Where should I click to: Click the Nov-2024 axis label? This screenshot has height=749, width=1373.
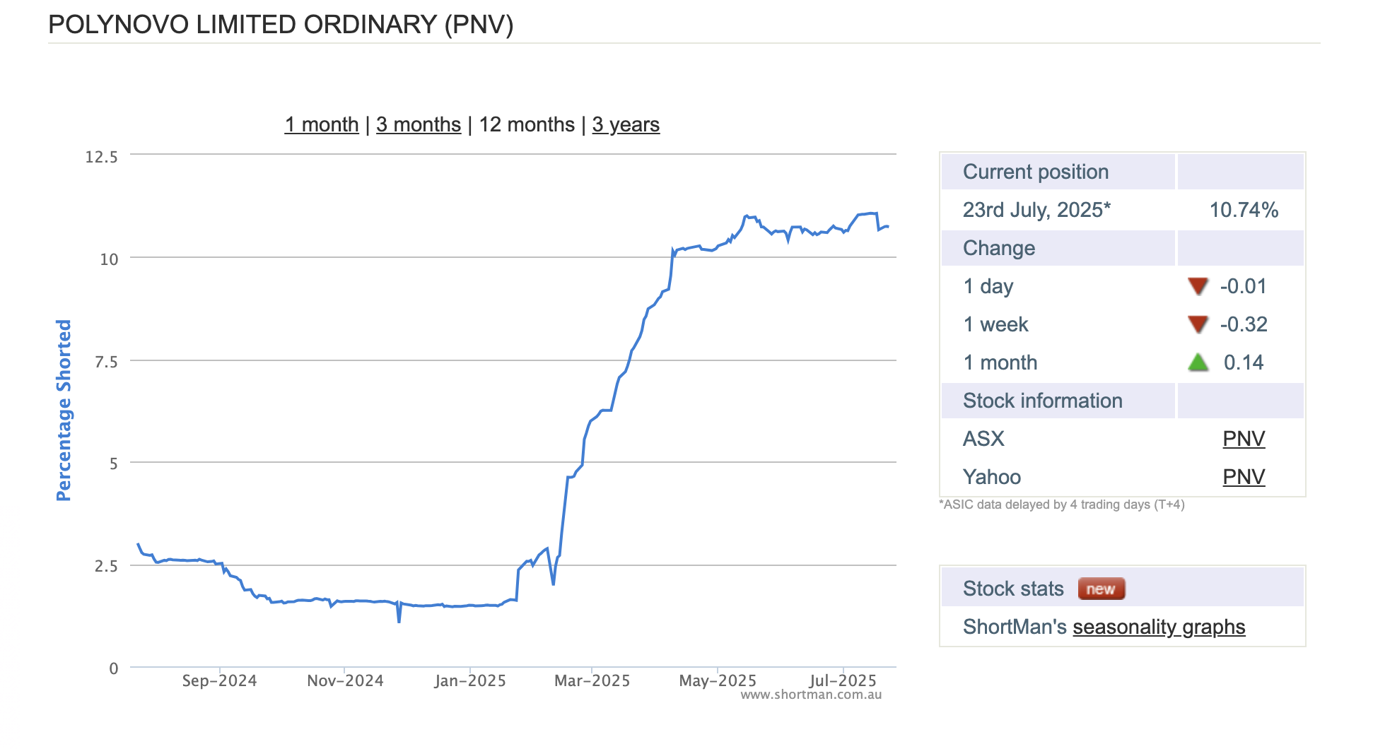(345, 680)
